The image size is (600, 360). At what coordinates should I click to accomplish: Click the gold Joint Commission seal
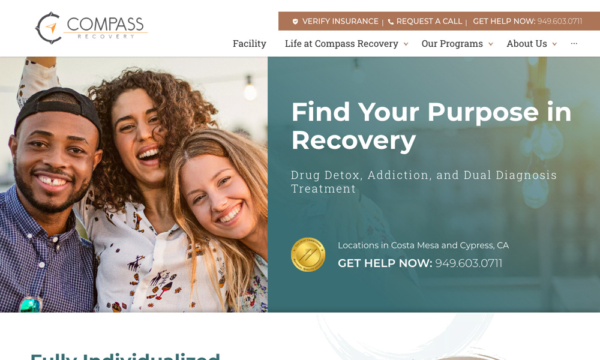tap(308, 255)
